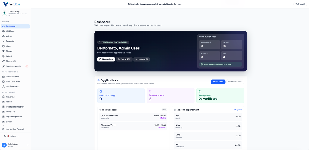309x150 pixels.
Task: Click the Proprietari person icon in the sidebar
Action: (3, 41)
